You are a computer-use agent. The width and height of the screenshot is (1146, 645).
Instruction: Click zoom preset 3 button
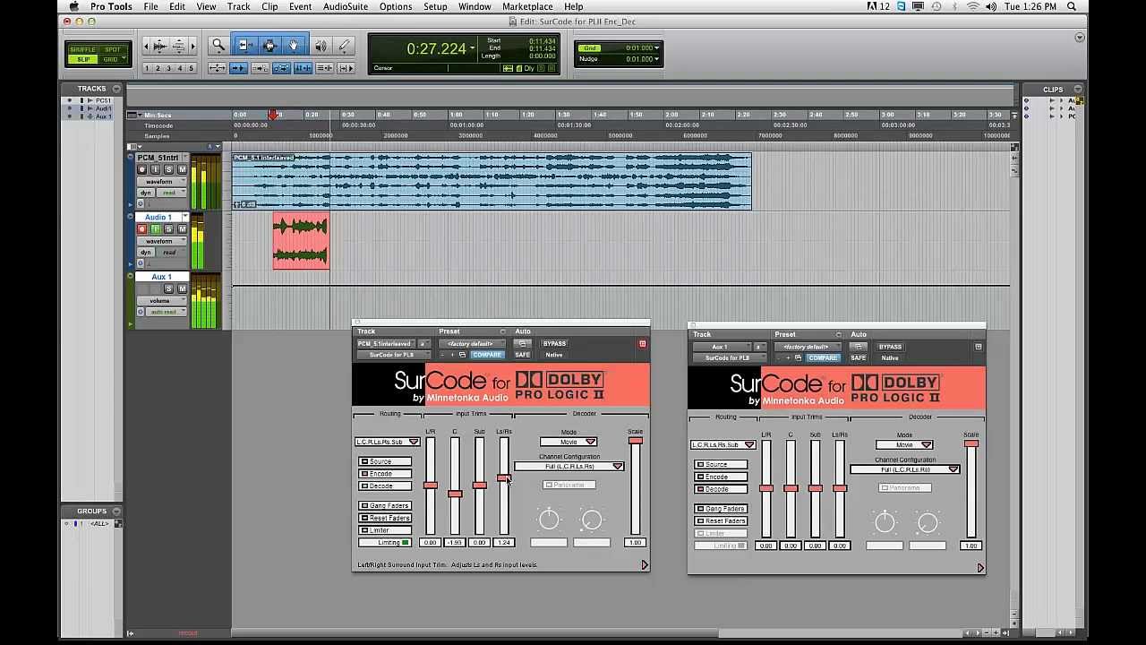[168, 68]
